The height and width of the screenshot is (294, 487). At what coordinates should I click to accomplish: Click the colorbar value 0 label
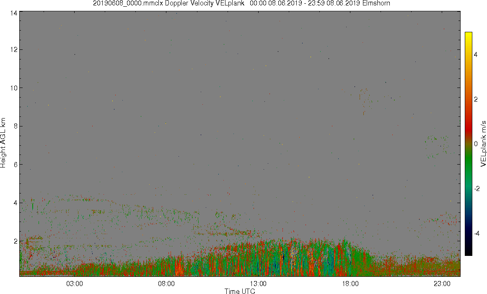[x=476, y=144]
